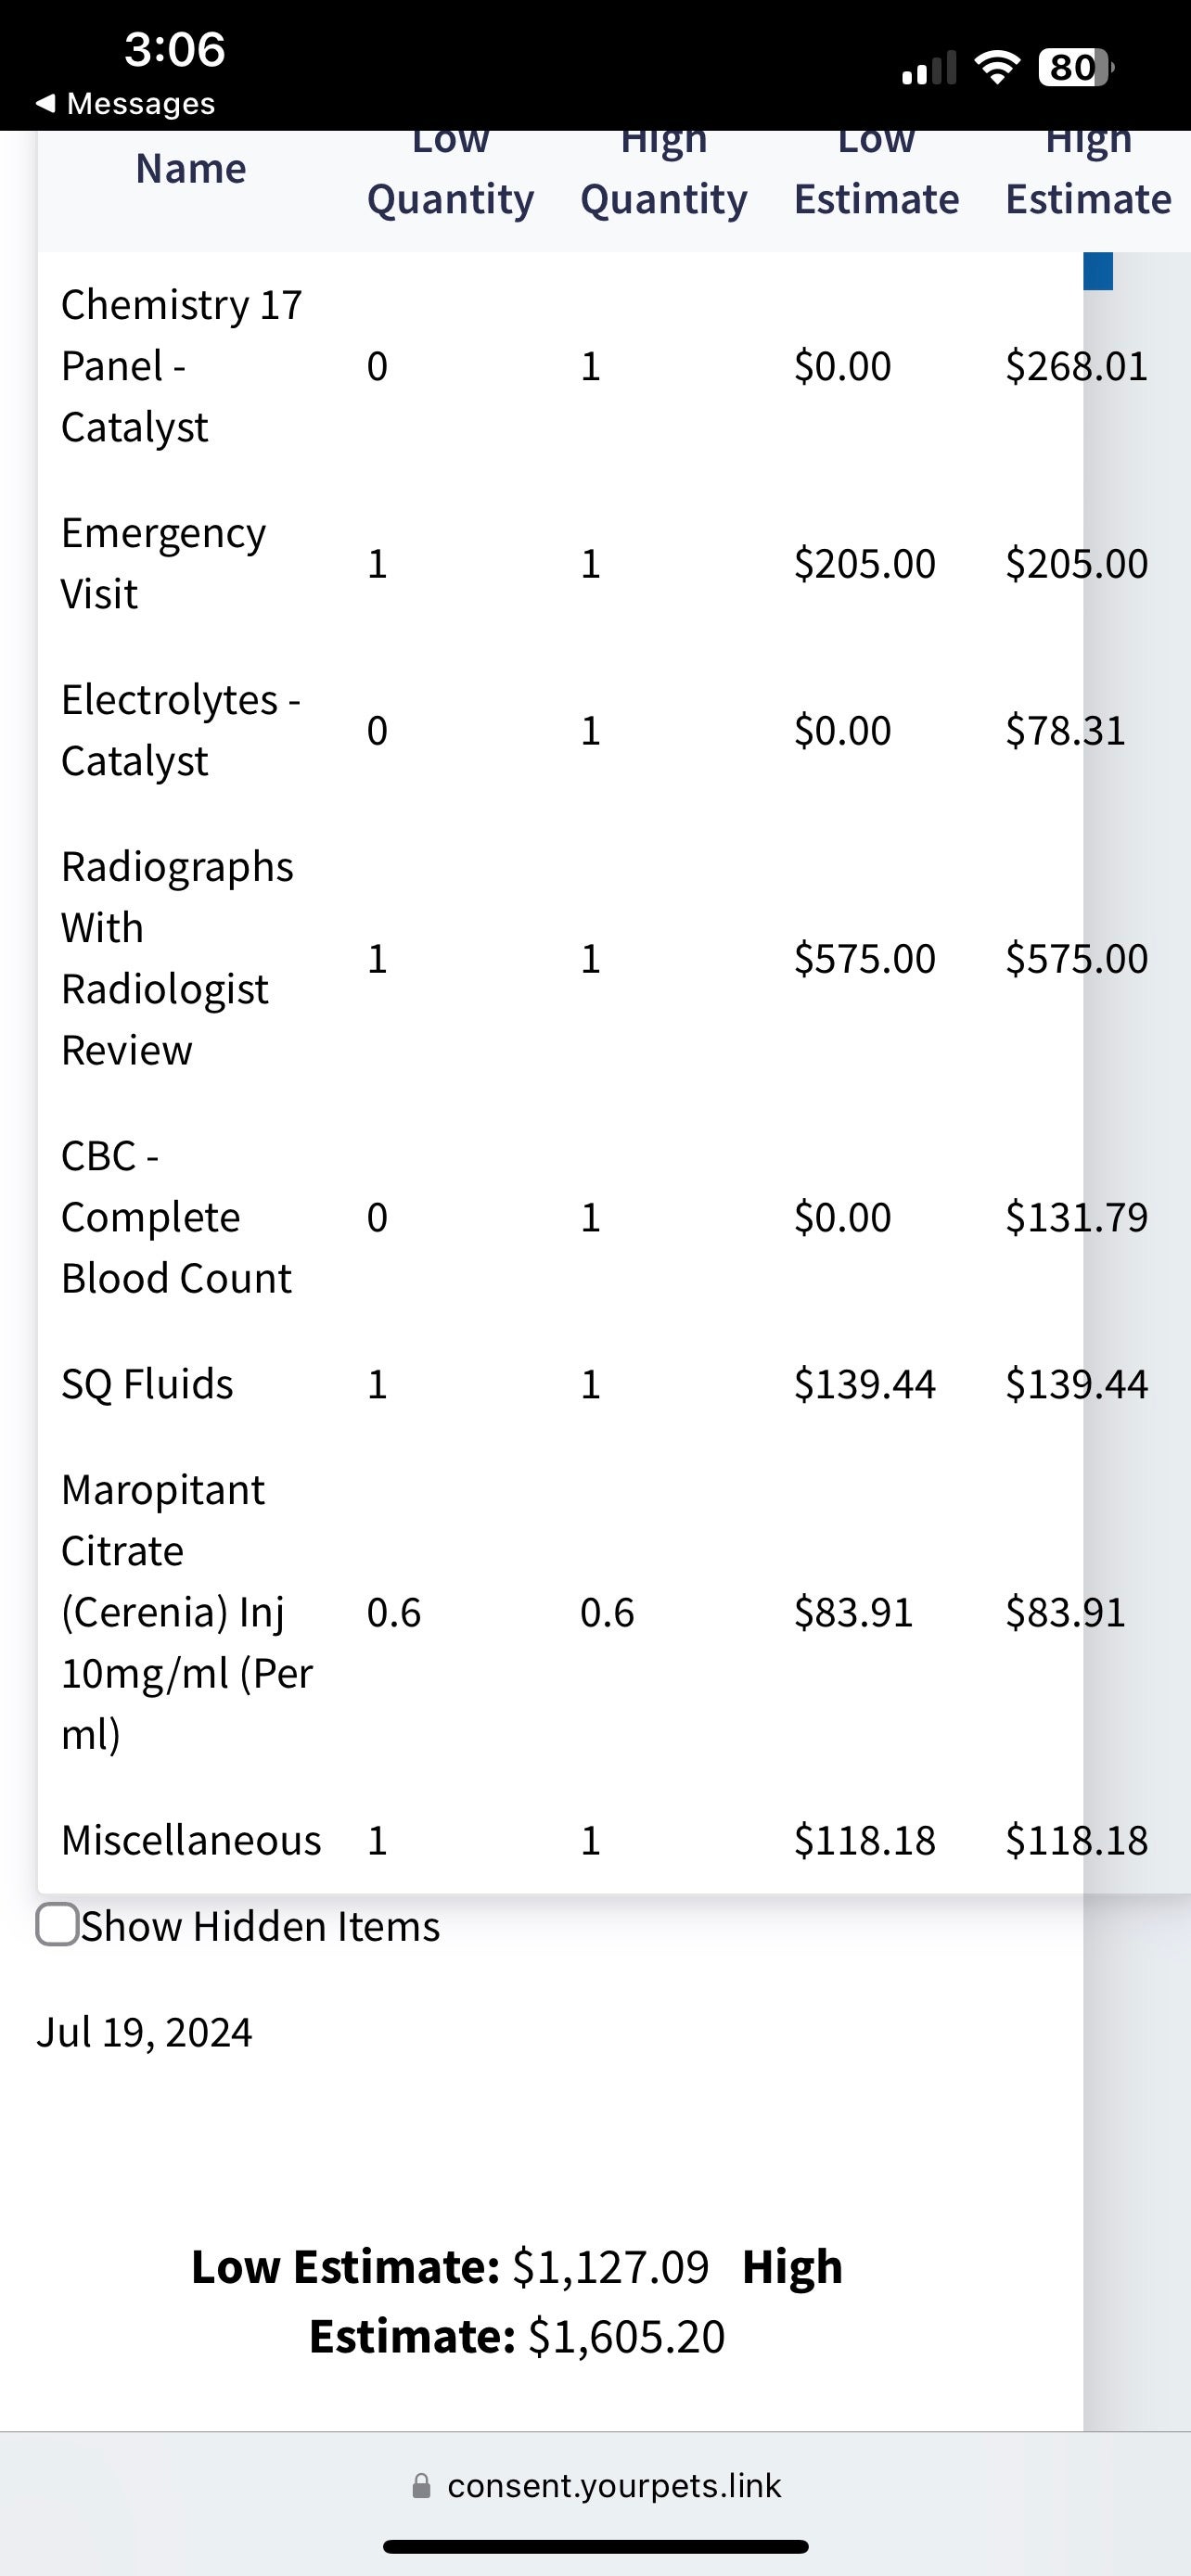
Task: Click the Name column header
Action: [190, 169]
